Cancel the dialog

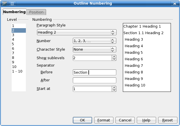125,120
